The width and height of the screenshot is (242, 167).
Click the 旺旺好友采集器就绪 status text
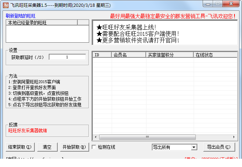click(28, 130)
